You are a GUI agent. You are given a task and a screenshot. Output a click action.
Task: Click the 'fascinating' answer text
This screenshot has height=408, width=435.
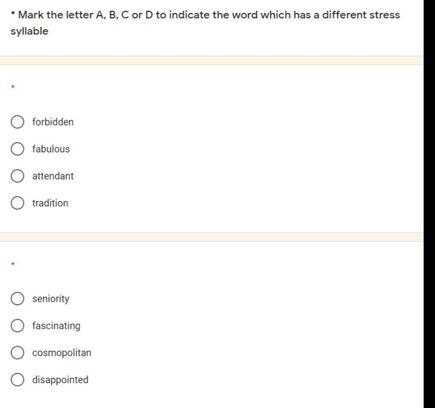pyautogui.click(x=56, y=326)
